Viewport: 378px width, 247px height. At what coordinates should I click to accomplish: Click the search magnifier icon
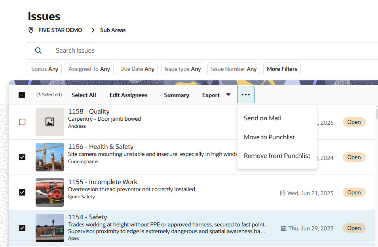pyautogui.click(x=38, y=51)
